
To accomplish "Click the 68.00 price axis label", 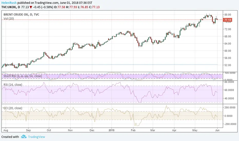I will (x=228, y=36).
